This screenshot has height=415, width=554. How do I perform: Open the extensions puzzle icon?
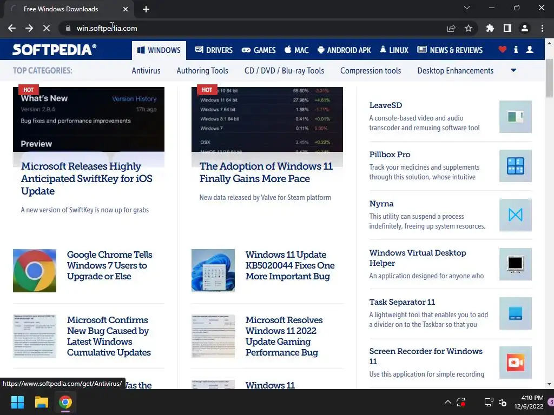tap(490, 28)
